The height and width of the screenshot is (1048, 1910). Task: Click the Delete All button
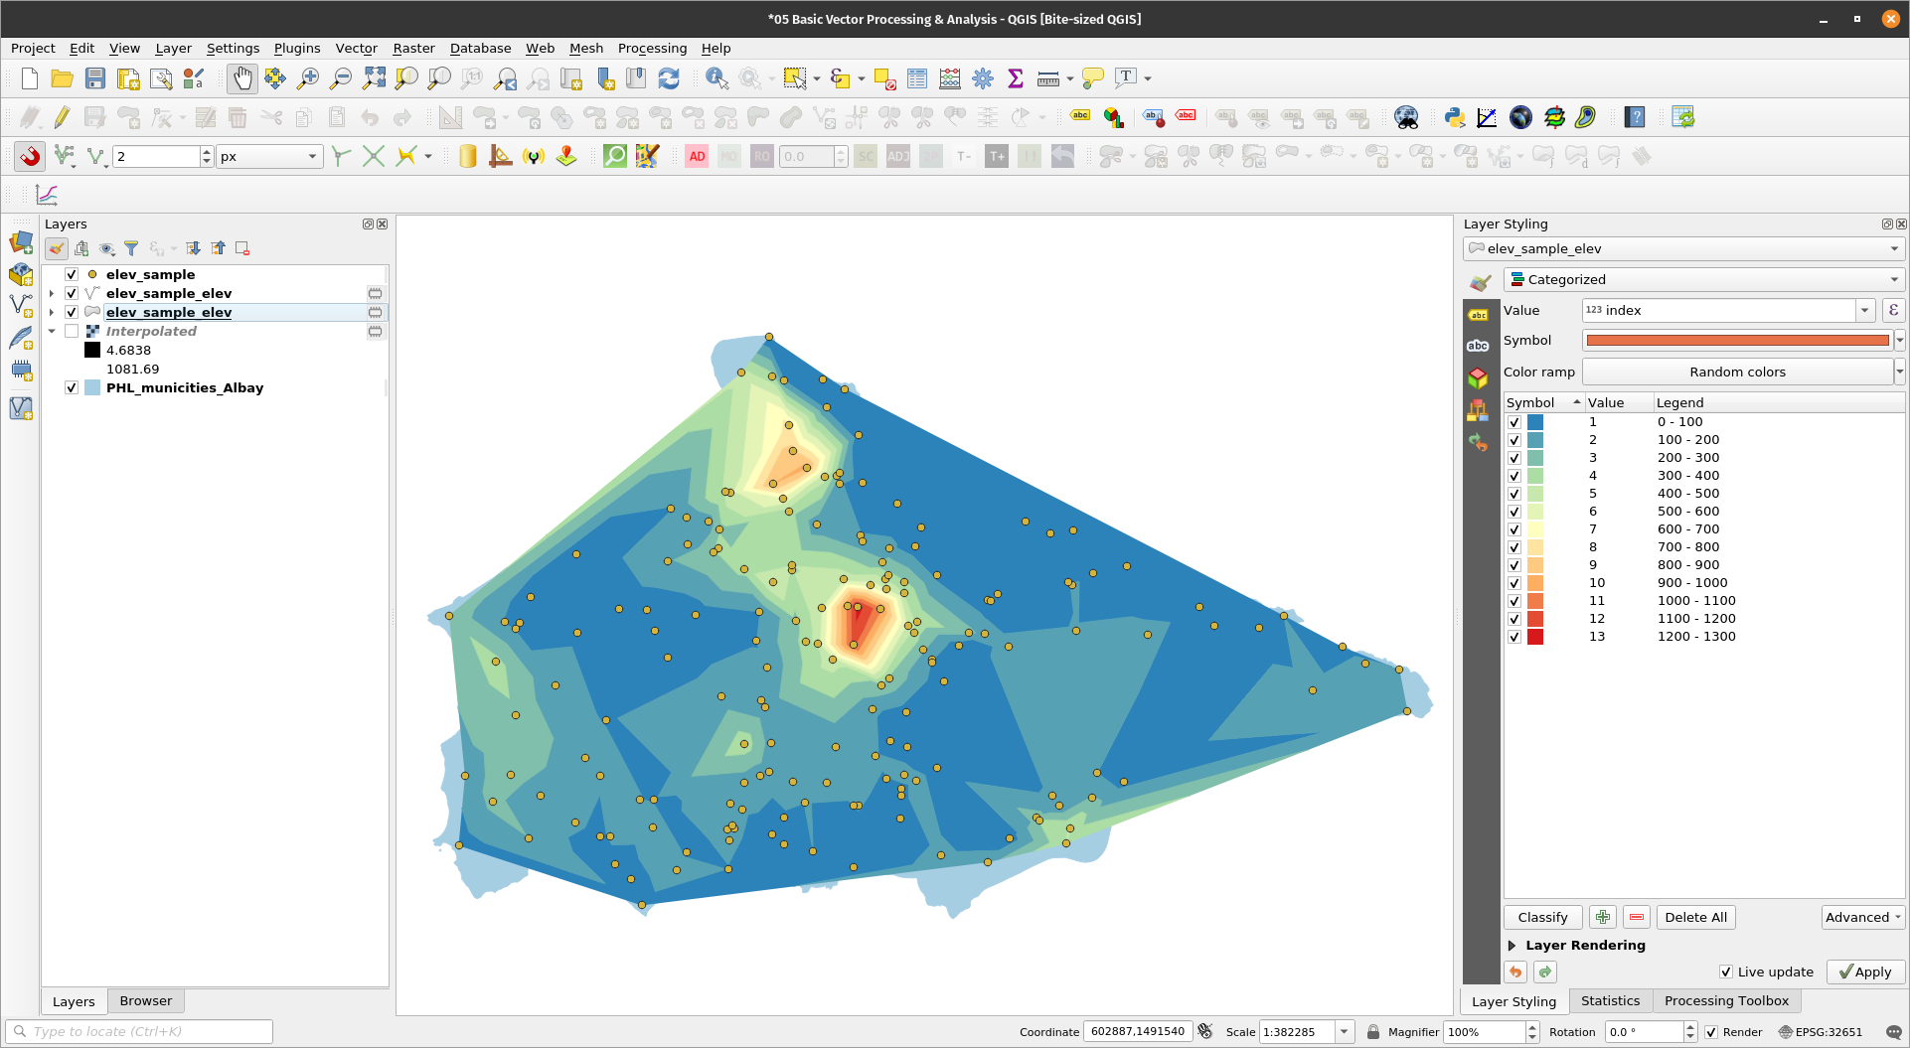(x=1695, y=918)
